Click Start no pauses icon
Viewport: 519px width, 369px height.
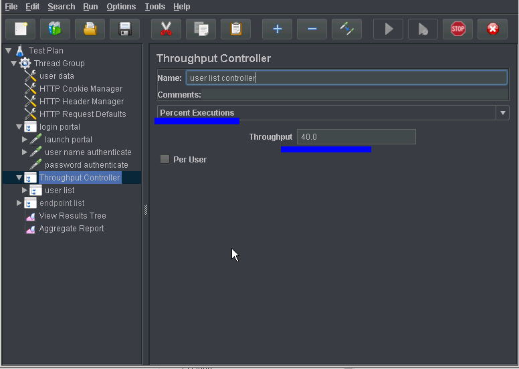(423, 29)
